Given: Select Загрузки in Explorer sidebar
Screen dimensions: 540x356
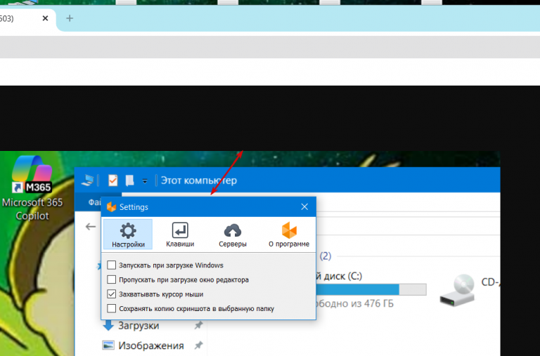Looking at the screenshot, I should (x=139, y=325).
